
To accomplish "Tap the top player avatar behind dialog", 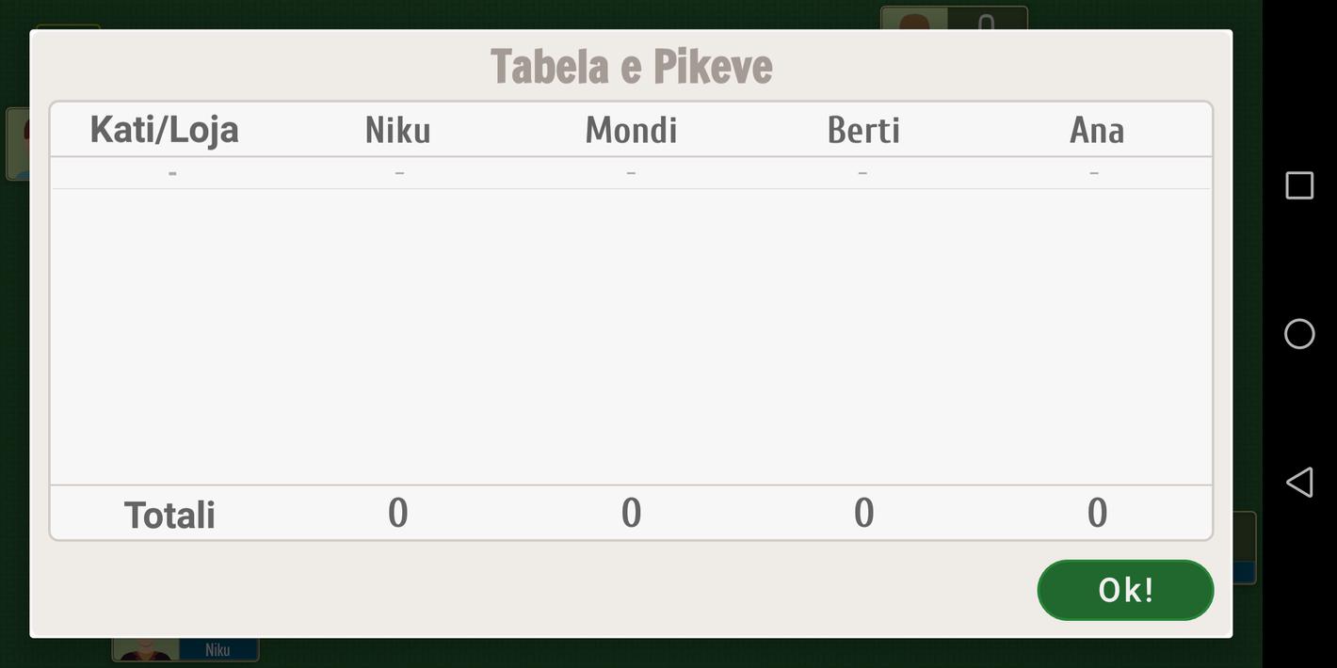I will (x=915, y=18).
